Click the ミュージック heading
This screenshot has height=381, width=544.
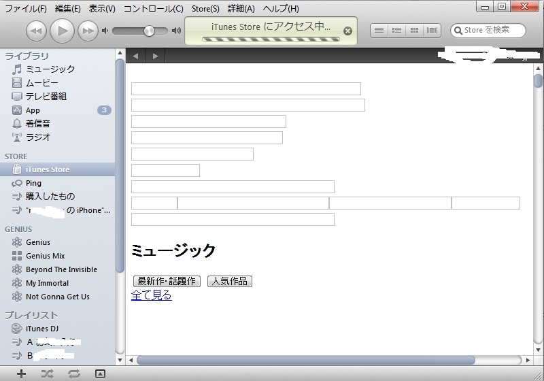coord(173,250)
